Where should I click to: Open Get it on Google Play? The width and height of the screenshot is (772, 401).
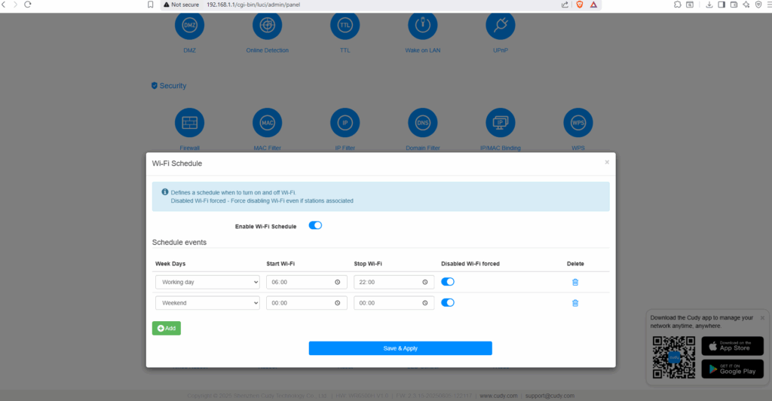(x=733, y=369)
